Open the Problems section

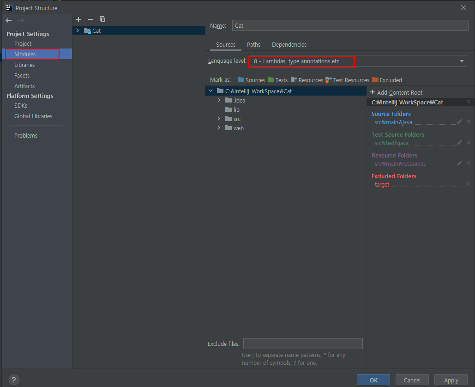coord(26,135)
